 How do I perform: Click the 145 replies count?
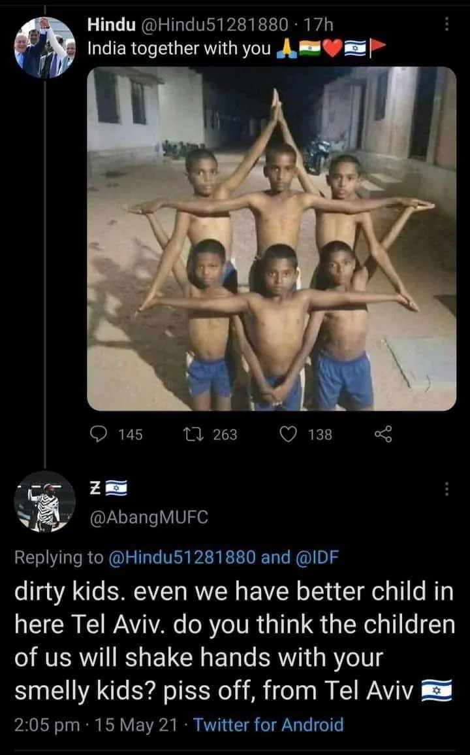[131, 435]
